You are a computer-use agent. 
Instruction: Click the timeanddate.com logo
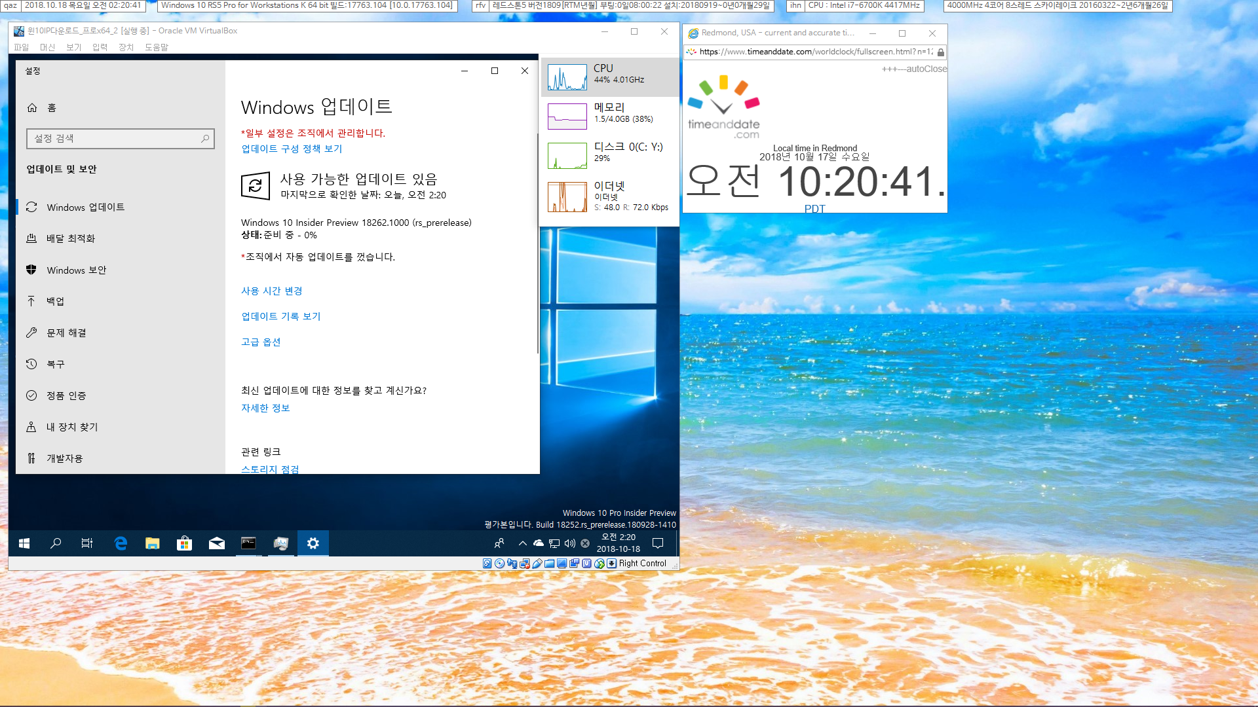[723, 107]
